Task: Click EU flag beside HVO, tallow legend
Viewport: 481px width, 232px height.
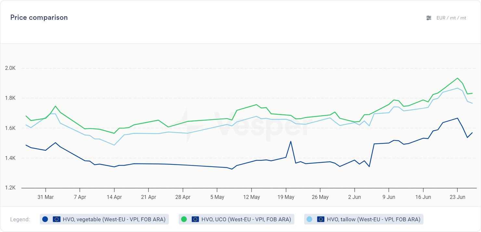Action: pos(321,219)
